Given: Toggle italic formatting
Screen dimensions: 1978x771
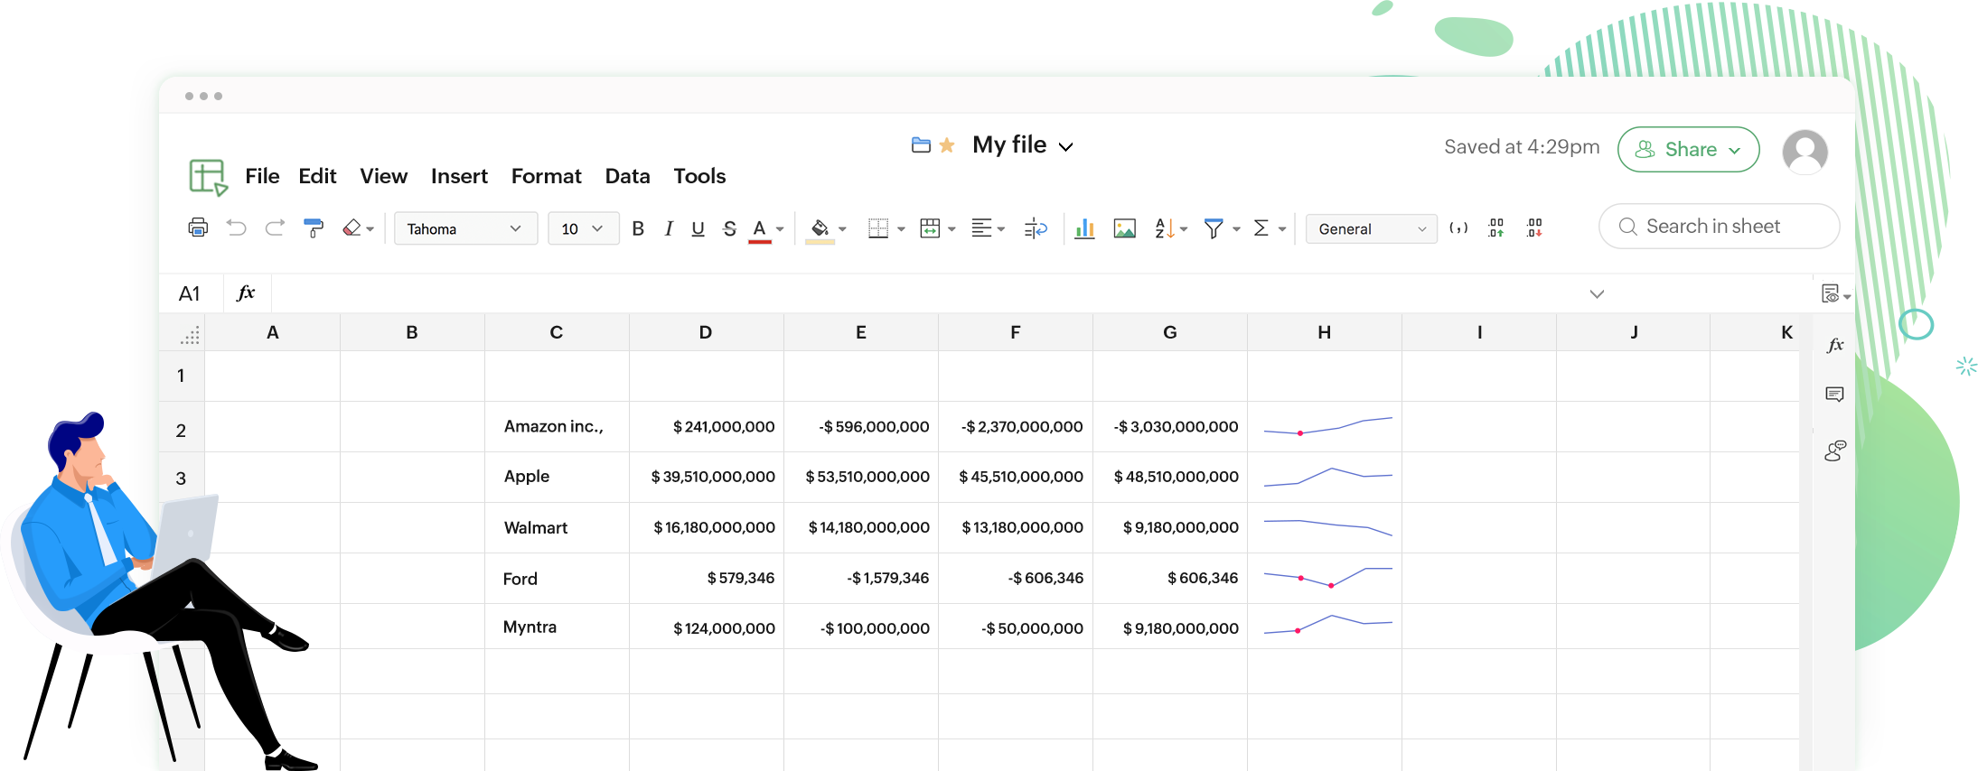Looking at the screenshot, I should point(669,228).
